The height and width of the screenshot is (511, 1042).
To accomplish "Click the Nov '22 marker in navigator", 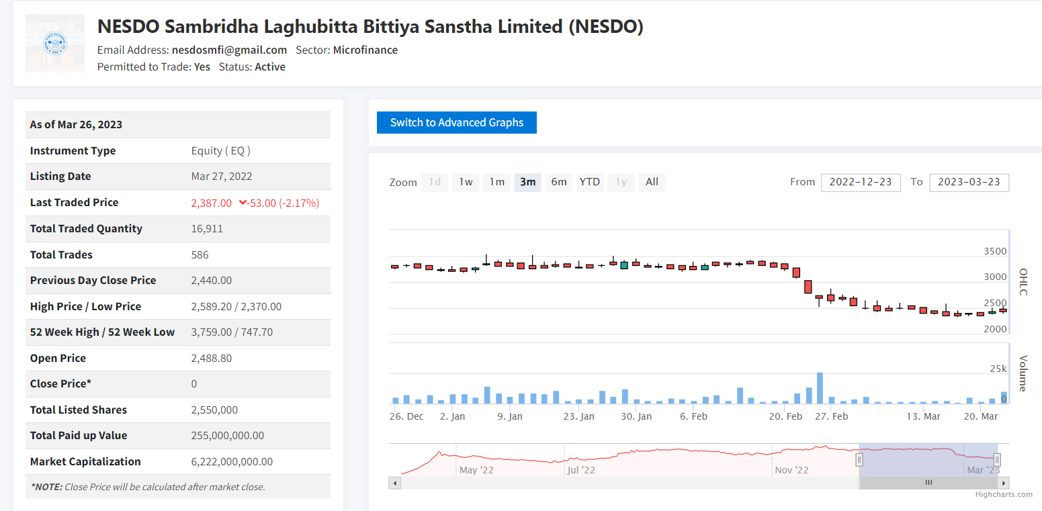I will tap(791, 470).
